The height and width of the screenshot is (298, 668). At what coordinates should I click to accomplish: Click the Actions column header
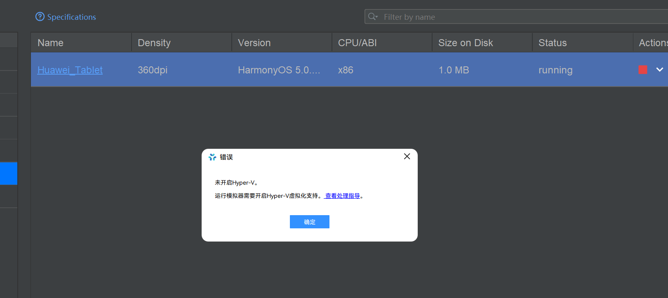651,43
